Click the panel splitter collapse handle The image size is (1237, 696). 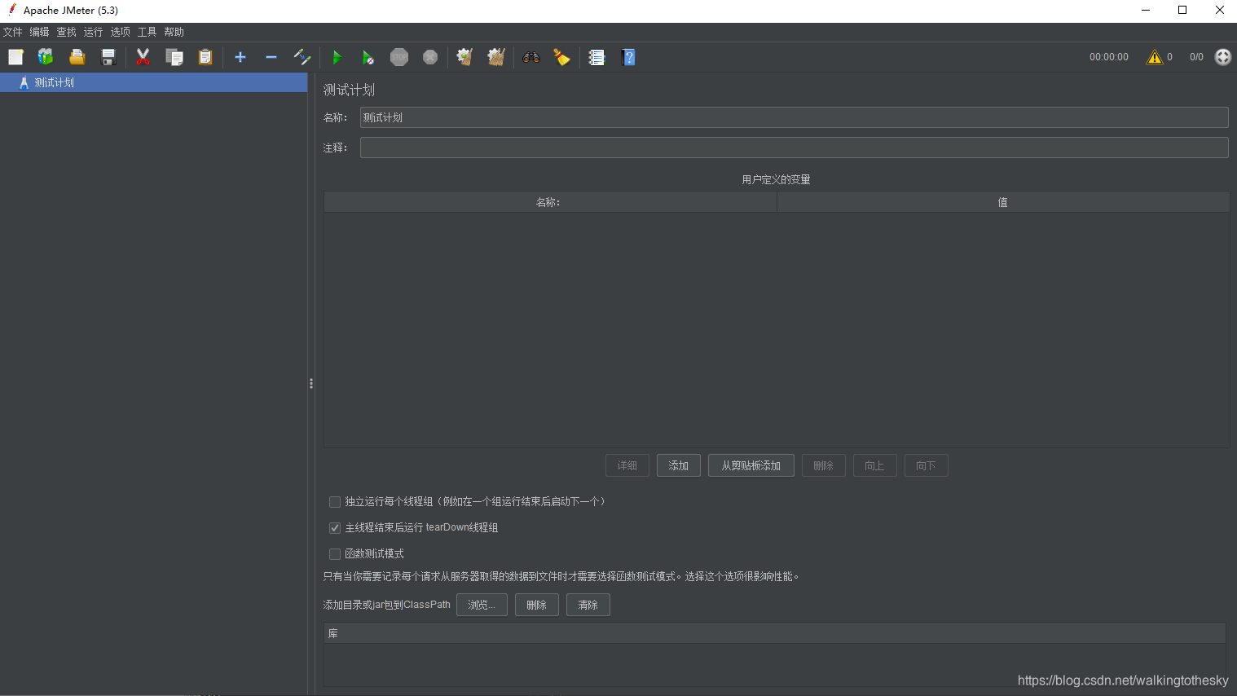311,383
